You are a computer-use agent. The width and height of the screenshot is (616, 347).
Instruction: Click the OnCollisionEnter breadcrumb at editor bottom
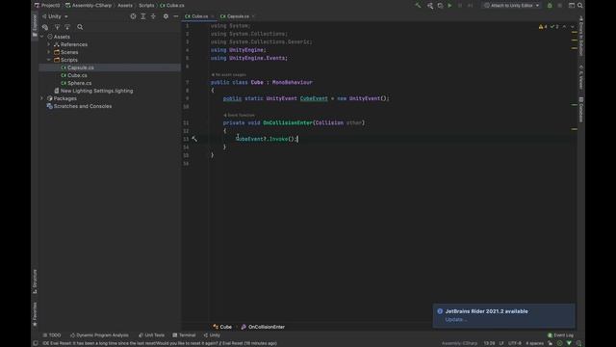263,327
